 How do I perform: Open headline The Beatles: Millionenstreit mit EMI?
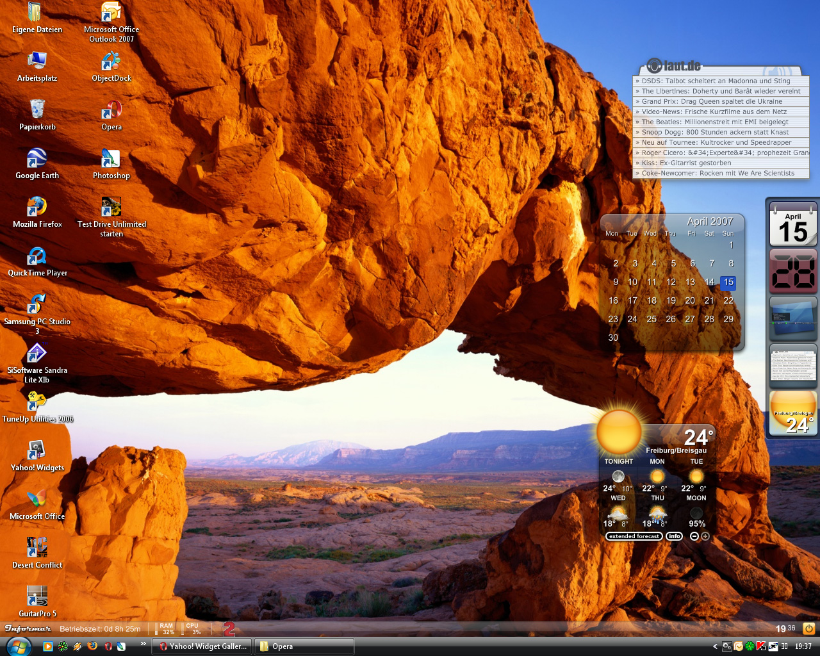[x=721, y=122]
